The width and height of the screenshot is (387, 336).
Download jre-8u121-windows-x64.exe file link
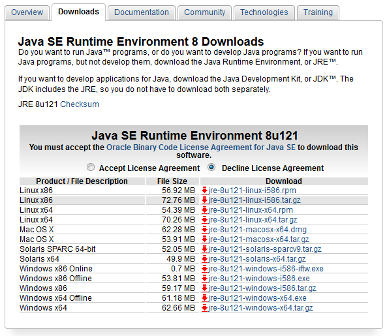pyautogui.click(x=257, y=298)
